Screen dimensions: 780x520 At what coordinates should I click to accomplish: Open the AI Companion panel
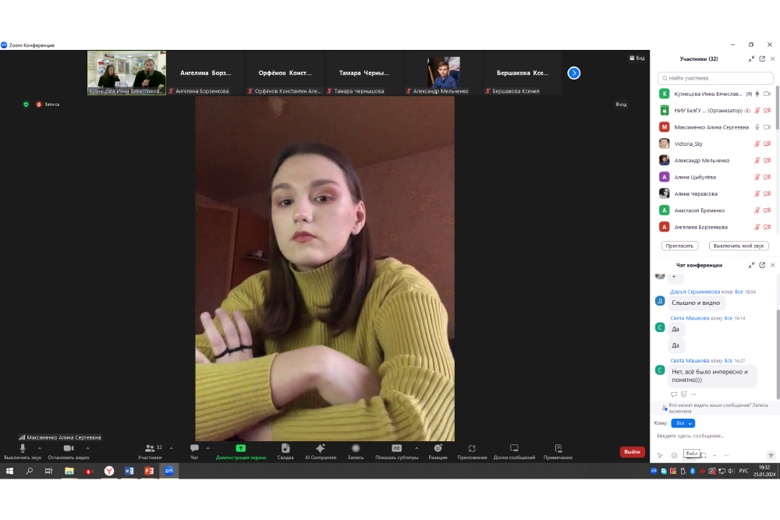pyautogui.click(x=320, y=449)
